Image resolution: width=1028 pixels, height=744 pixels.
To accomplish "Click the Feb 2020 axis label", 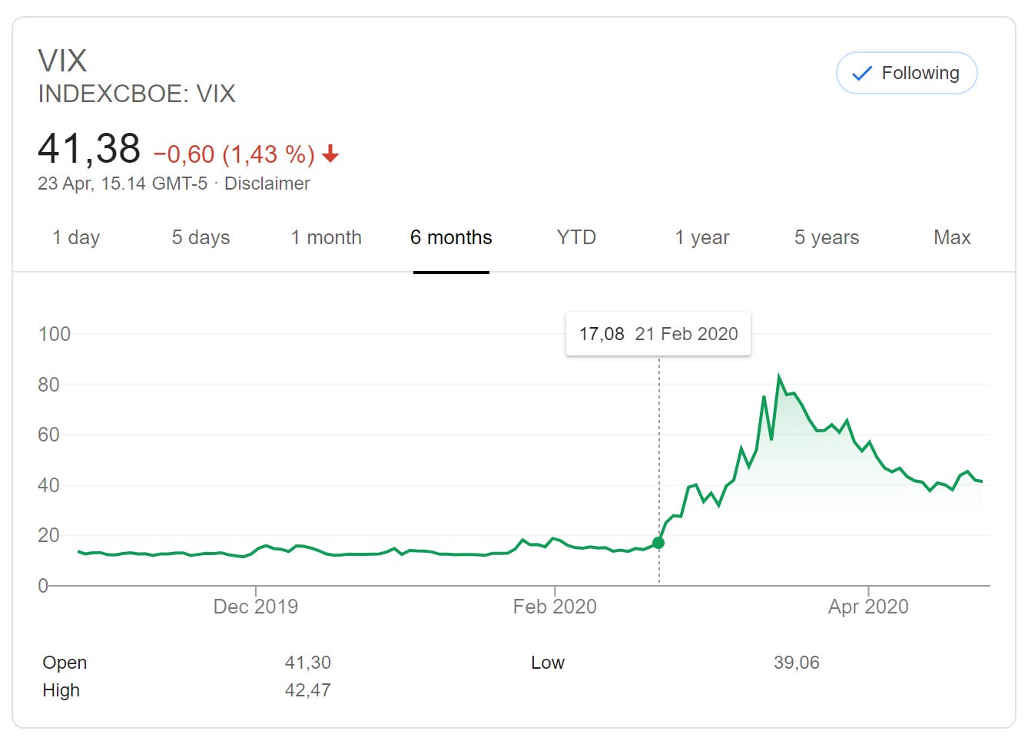I will pos(555,607).
